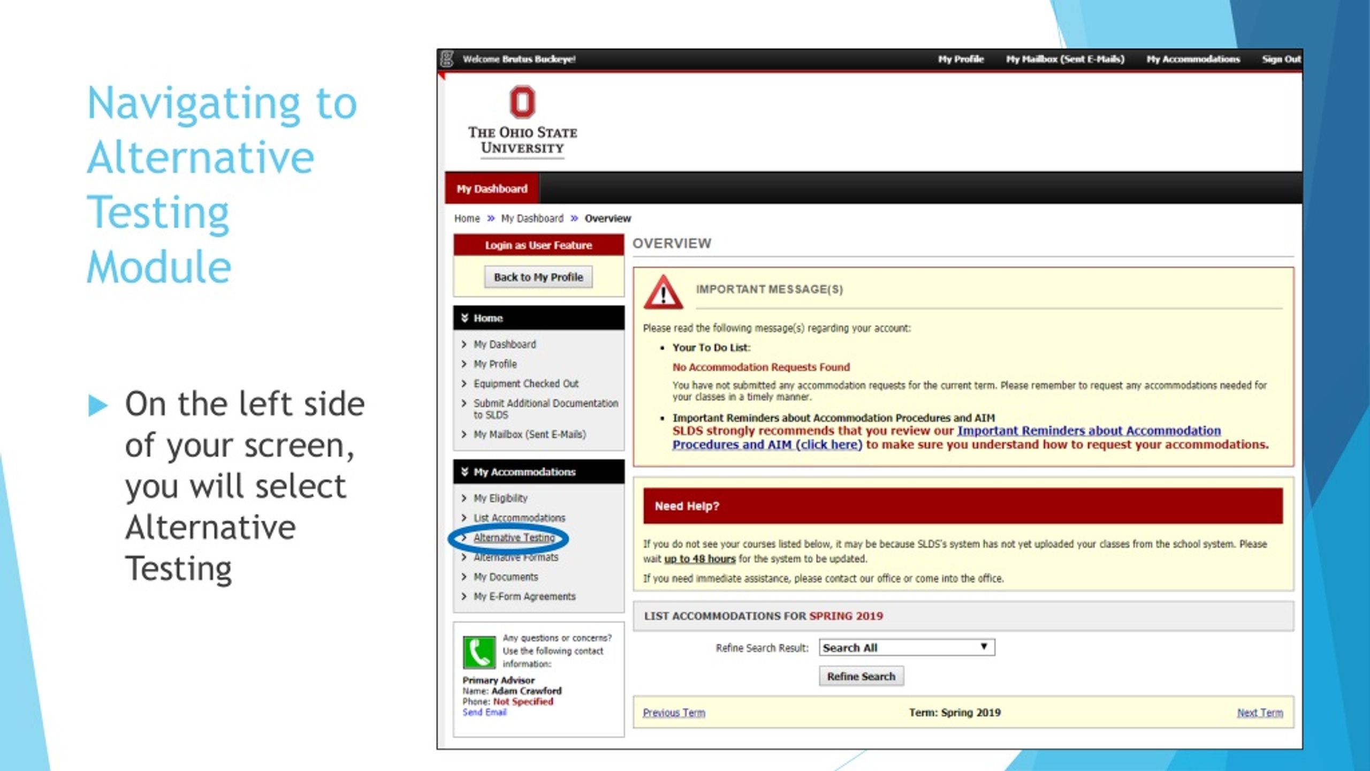Viewport: 1370px width, 771px height.
Task: Collapse the Home sidebar section
Action: coord(465,318)
